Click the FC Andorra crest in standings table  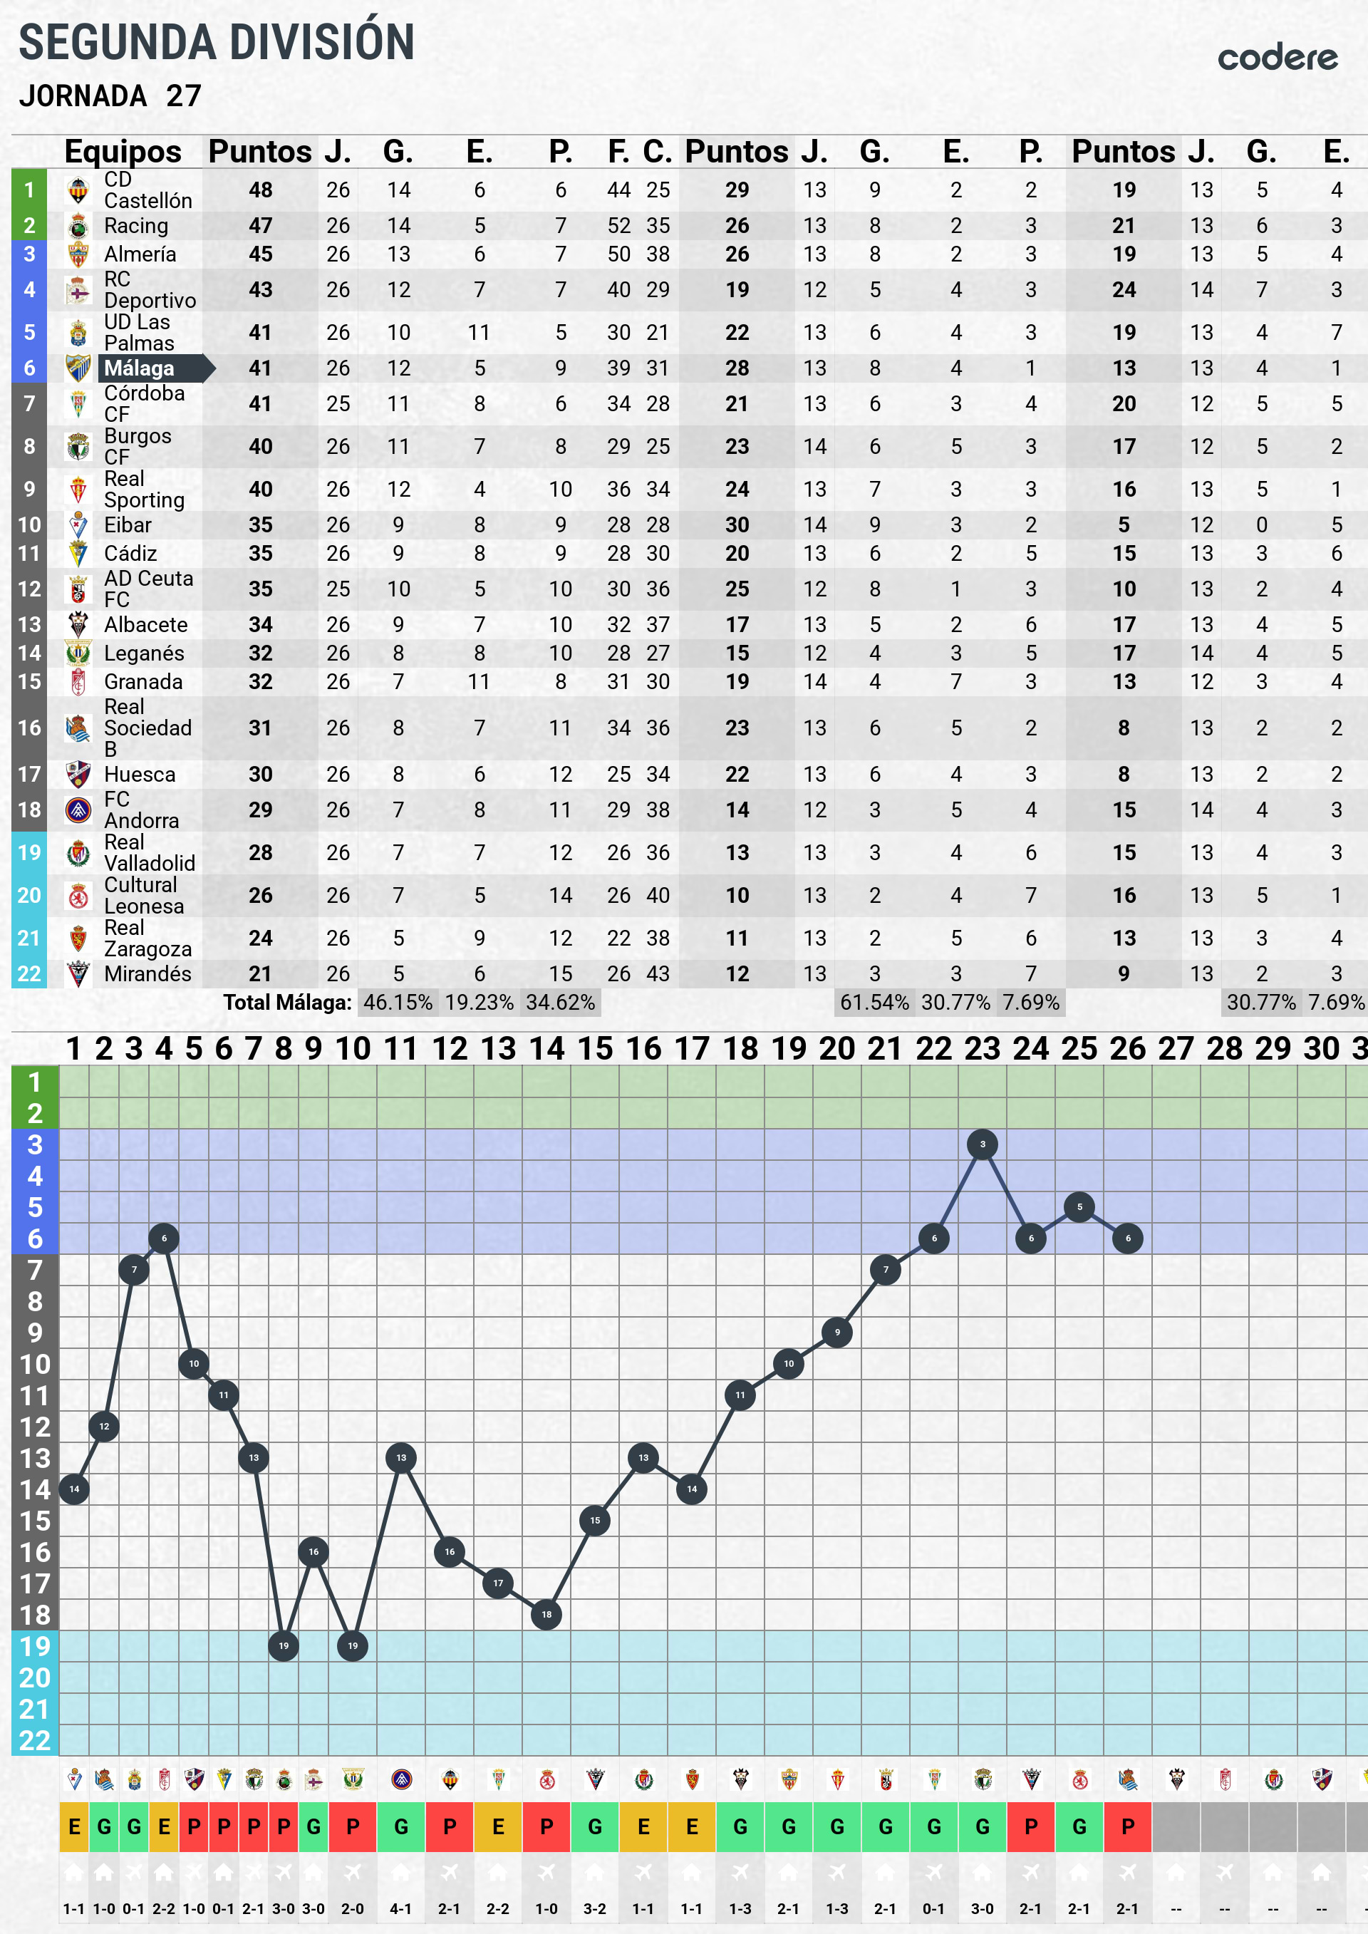(x=78, y=810)
